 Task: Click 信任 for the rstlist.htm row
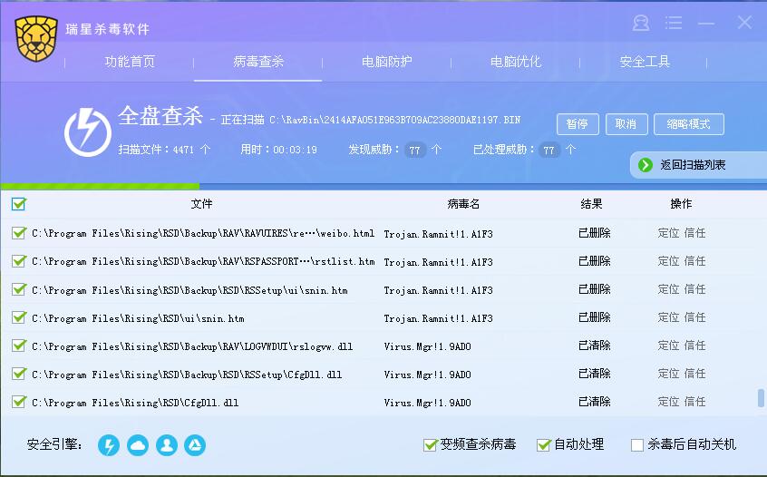(x=694, y=261)
